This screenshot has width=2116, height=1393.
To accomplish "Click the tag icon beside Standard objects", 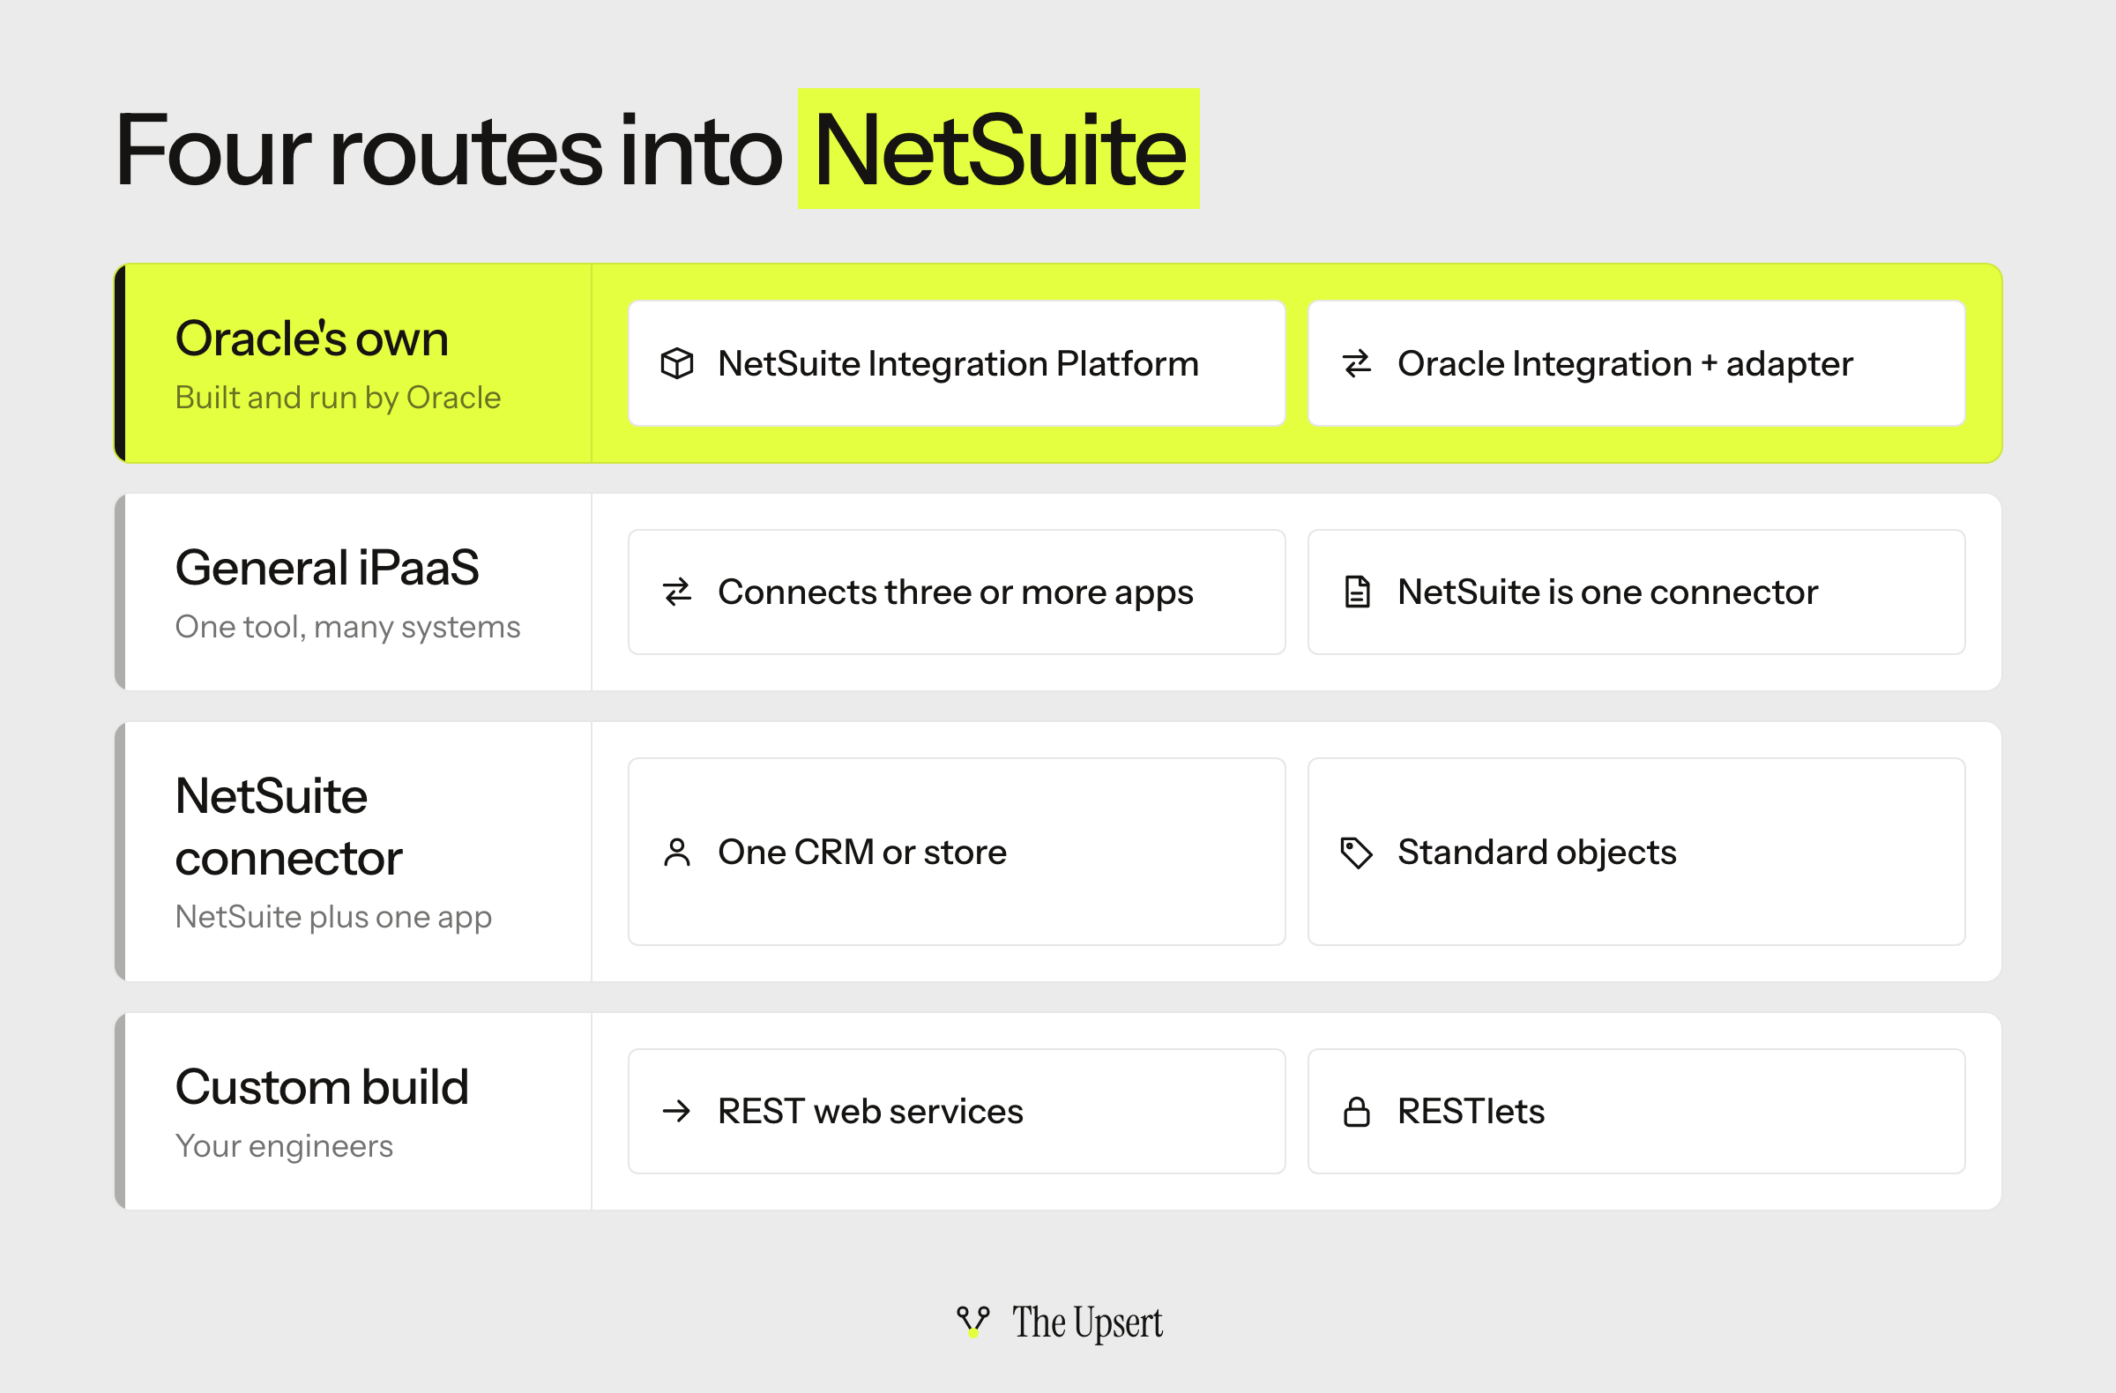I will (x=1357, y=853).
